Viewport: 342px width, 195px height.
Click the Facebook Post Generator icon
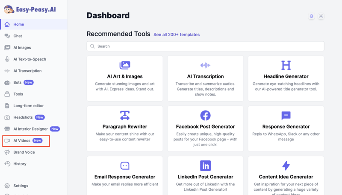205,115
